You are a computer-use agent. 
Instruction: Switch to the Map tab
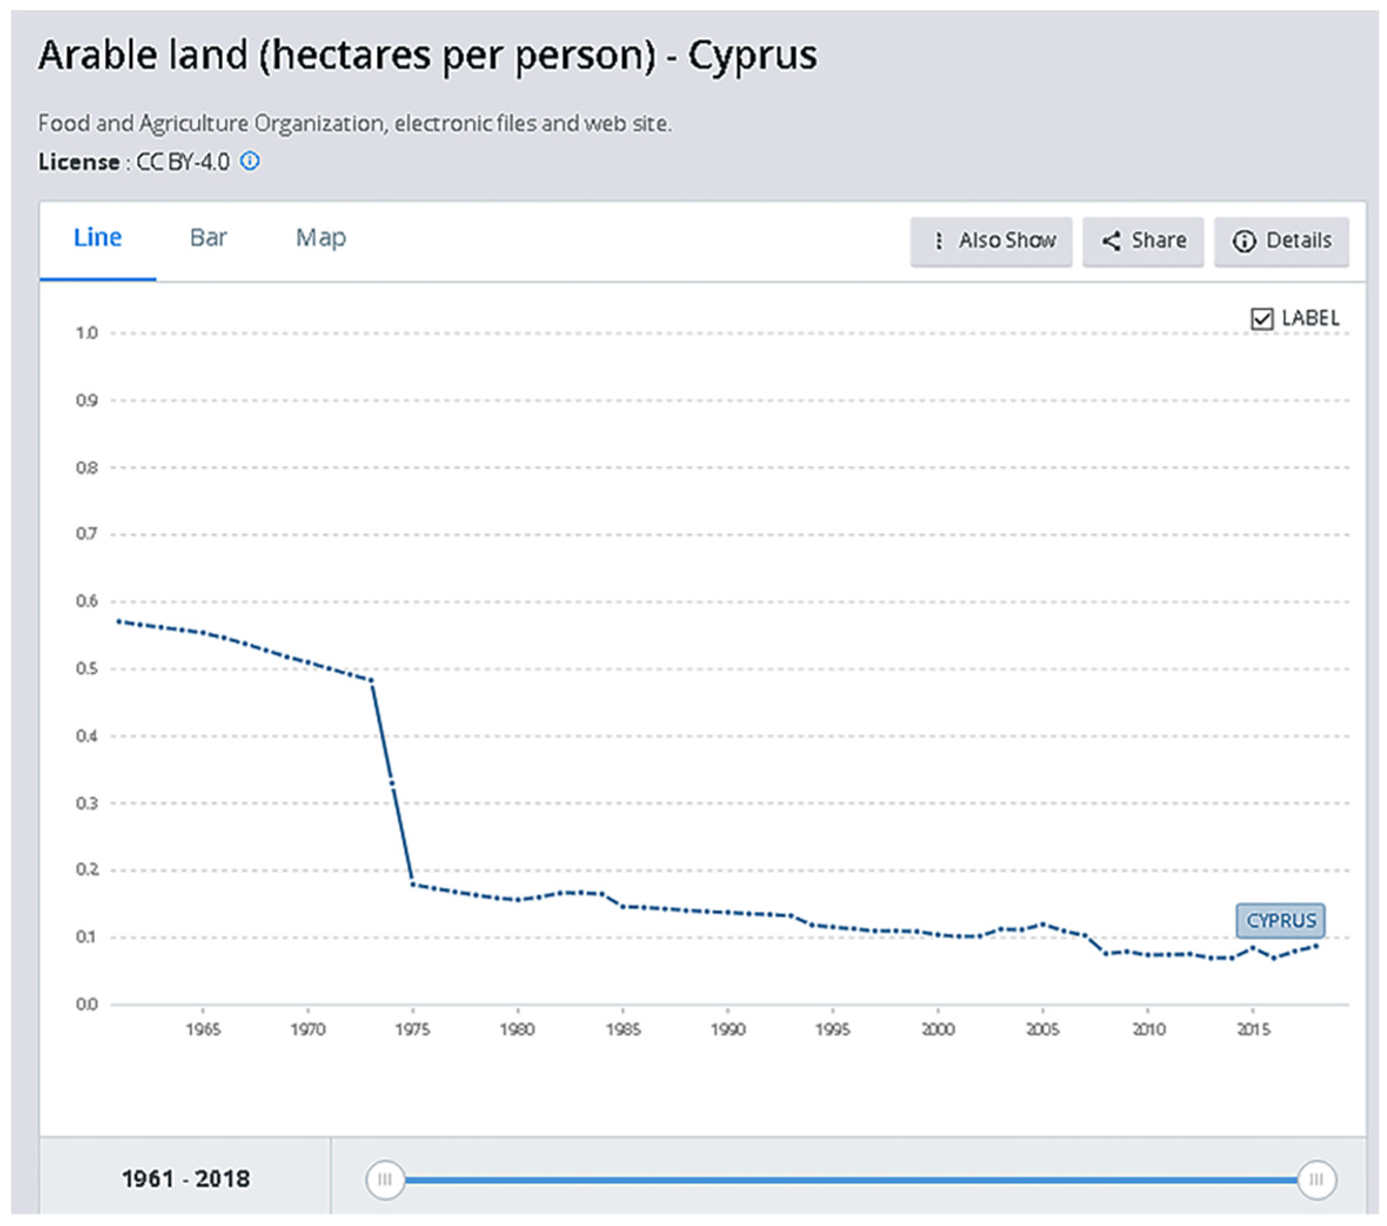pyautogui.click(x=320, y=238)
